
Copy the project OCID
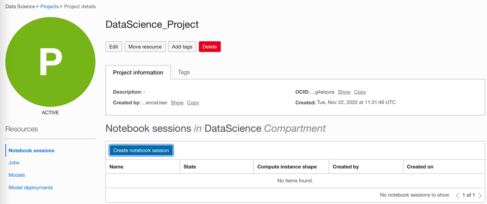tap(360, 92)
